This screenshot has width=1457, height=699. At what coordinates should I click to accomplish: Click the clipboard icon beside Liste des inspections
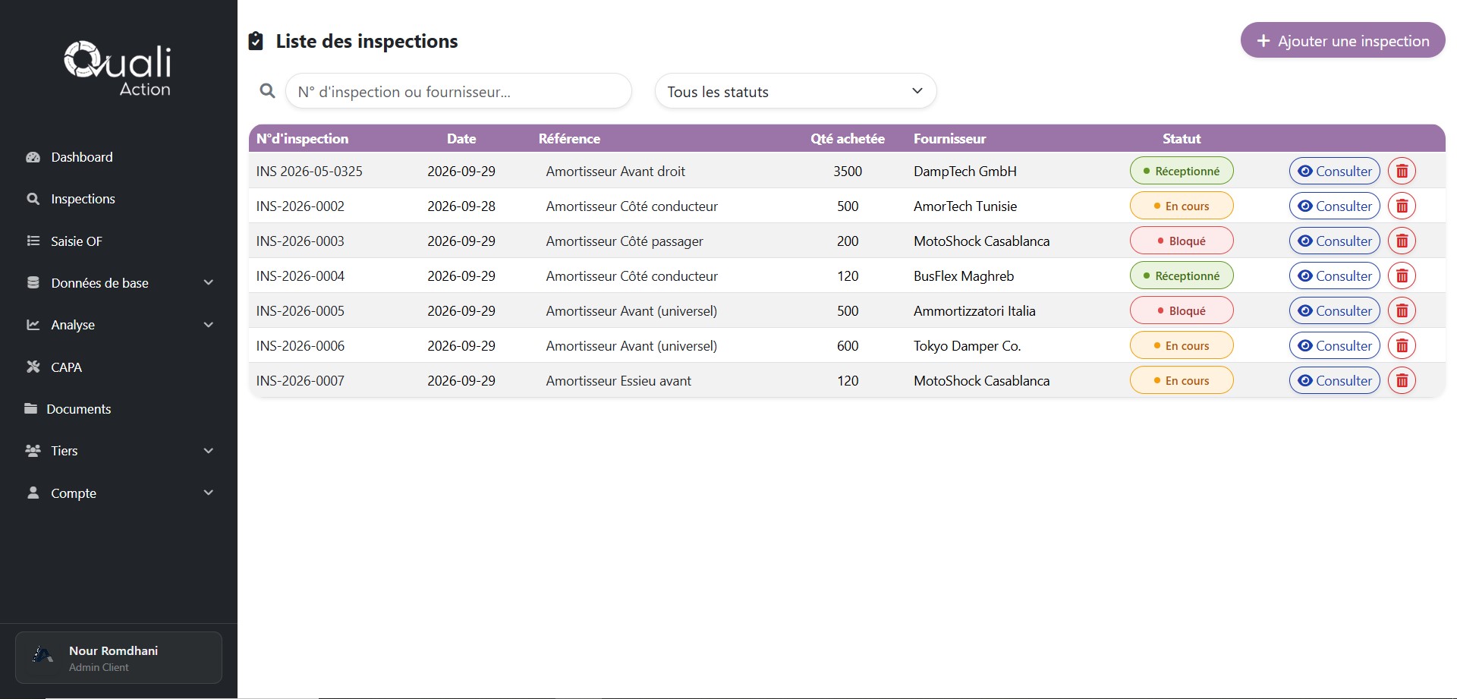(256, 41)
